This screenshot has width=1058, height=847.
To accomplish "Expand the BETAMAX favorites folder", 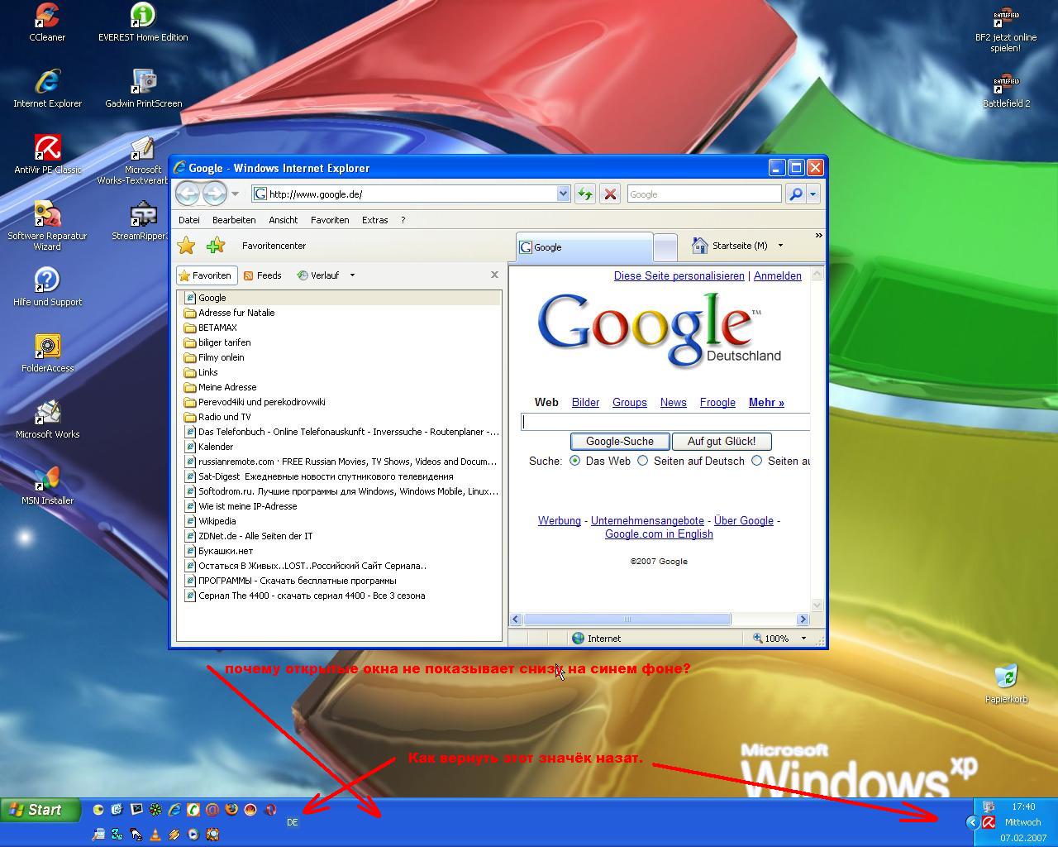I will pos(212,328).
